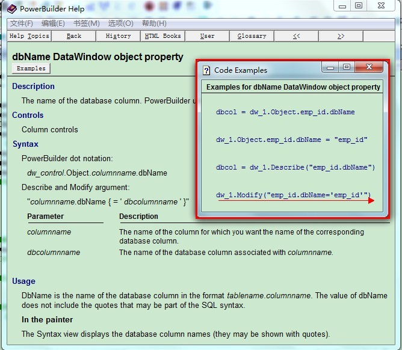Screen dimensions: 402x350
Task: Maximize the PowerBuilder Help window
Action: pyautogui.click(x=359, y=5)
